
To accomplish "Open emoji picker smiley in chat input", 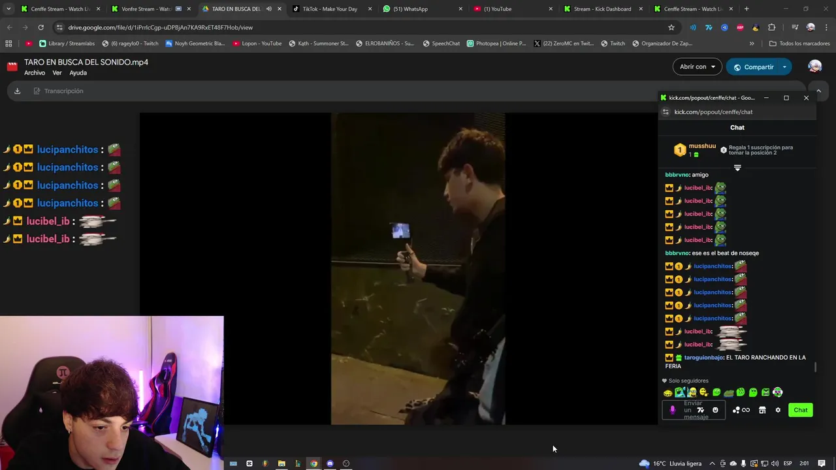I will 715,410.
